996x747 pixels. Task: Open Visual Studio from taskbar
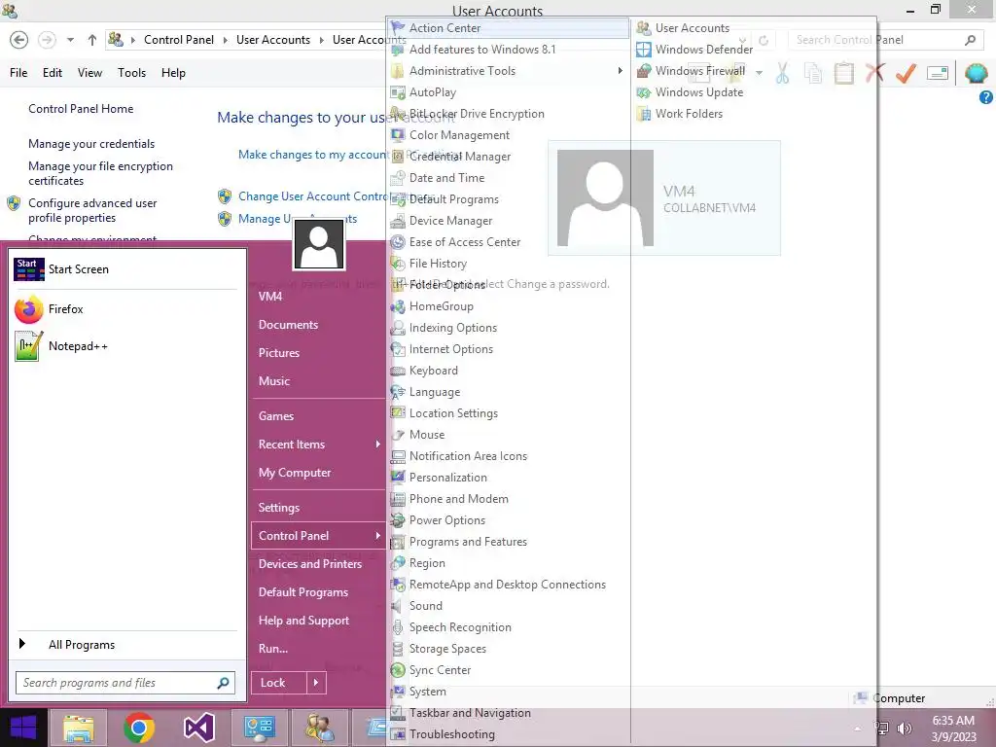[199, 728]
